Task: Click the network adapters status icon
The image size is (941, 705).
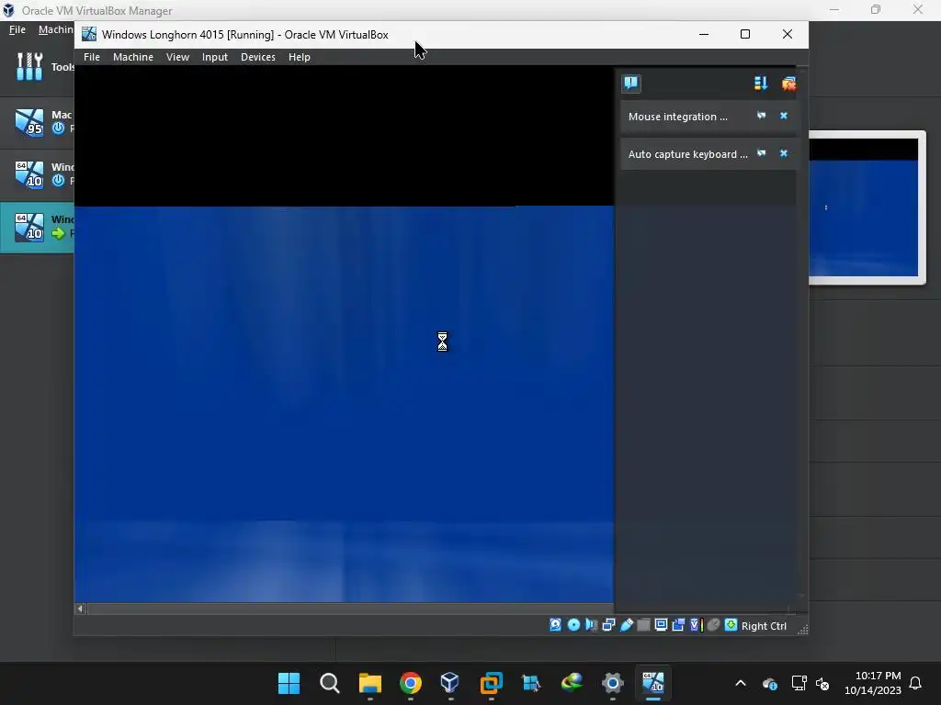Action: pyautogui.click(x=608, y=625)
